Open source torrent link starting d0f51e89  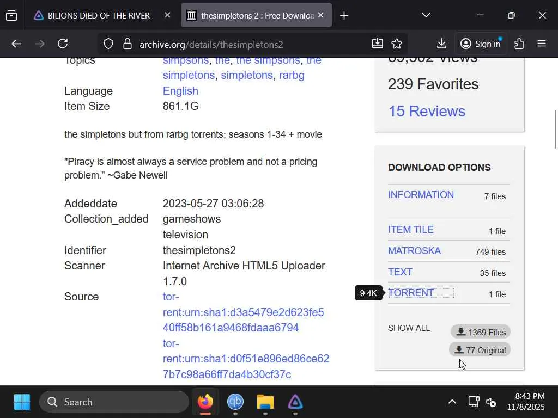pyautogui.click(x=246, y=359)
